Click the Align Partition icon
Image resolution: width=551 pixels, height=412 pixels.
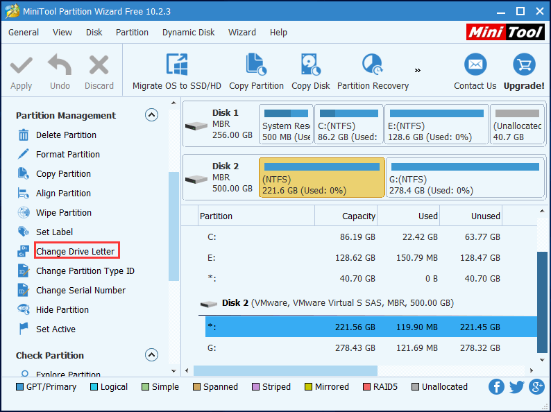24,194
